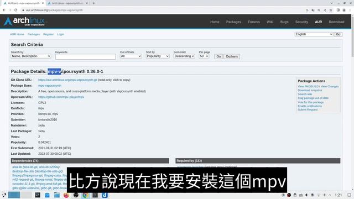Click the zoom magnifier icon in address bar

[319, 10]
